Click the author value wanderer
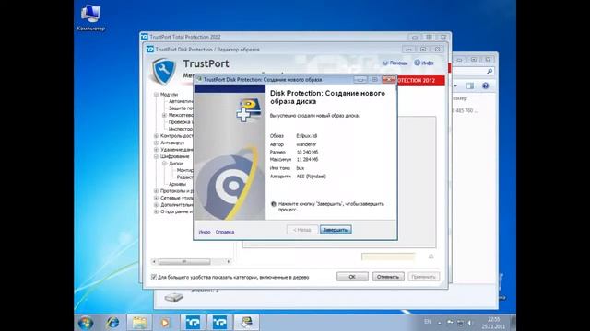Screen dimensions: 590x331 306,144
